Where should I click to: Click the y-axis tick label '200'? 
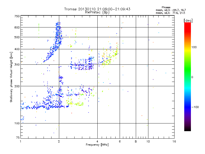tap(17, 86)
